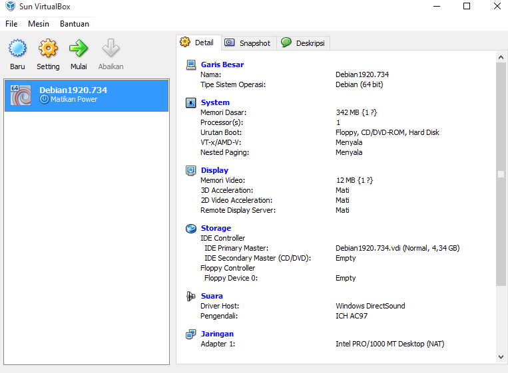
Task: Click the Memori Dasar value 342 MB
Action: pyautogui.click(x=356, y=112)
